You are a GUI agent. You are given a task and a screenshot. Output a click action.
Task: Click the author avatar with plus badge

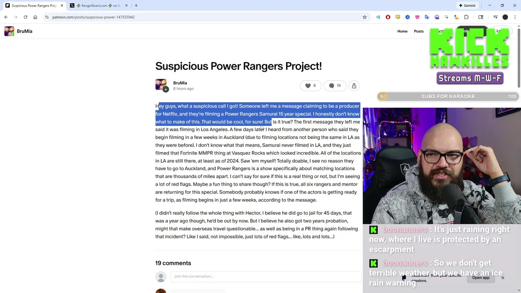tap(161, 85)
